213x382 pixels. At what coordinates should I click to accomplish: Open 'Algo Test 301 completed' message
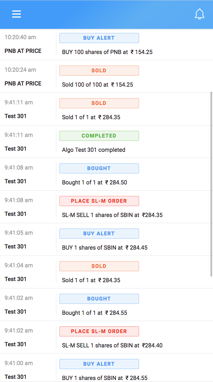coord(94,150)
